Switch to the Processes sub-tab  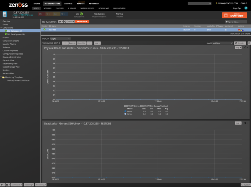60,8
